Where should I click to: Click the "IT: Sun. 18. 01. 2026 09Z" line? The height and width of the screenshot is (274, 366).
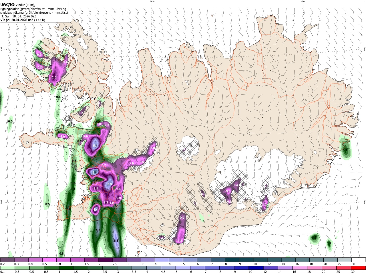18,16
